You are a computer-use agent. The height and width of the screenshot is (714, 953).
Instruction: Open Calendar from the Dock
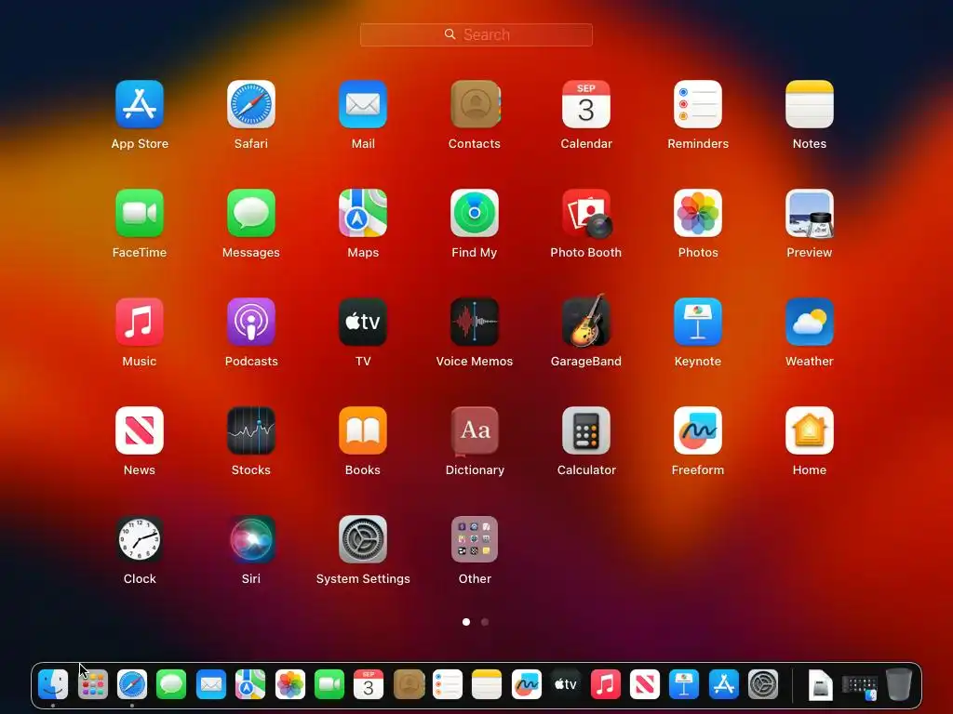[x=369, y=684]
